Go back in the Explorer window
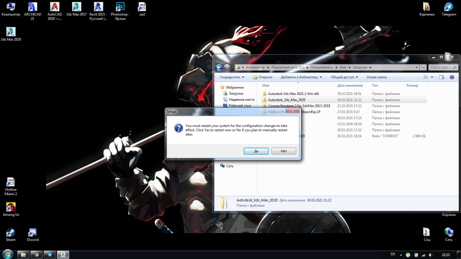The height and width of the screenshot is (259, 461). click(x=219, y=67)
